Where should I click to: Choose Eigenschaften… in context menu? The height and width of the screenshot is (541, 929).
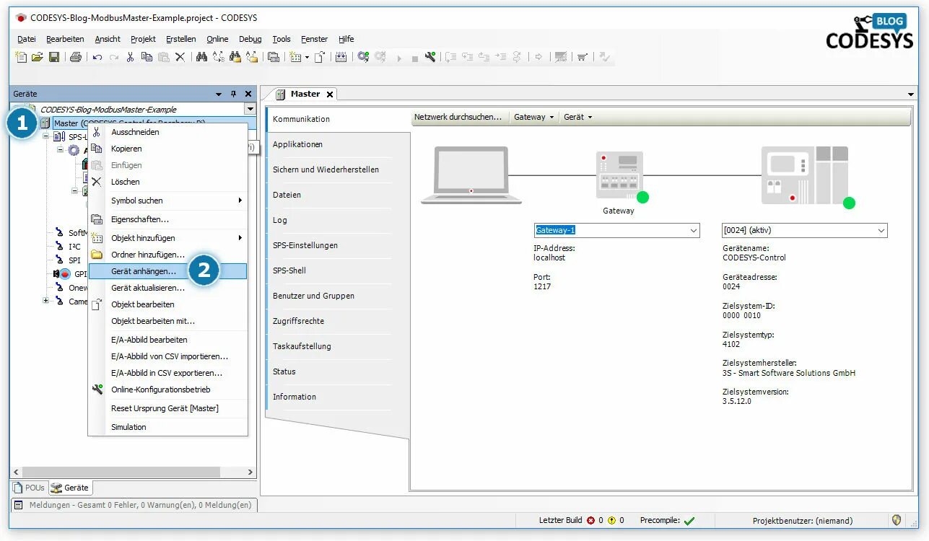click(x=168, y=219)
